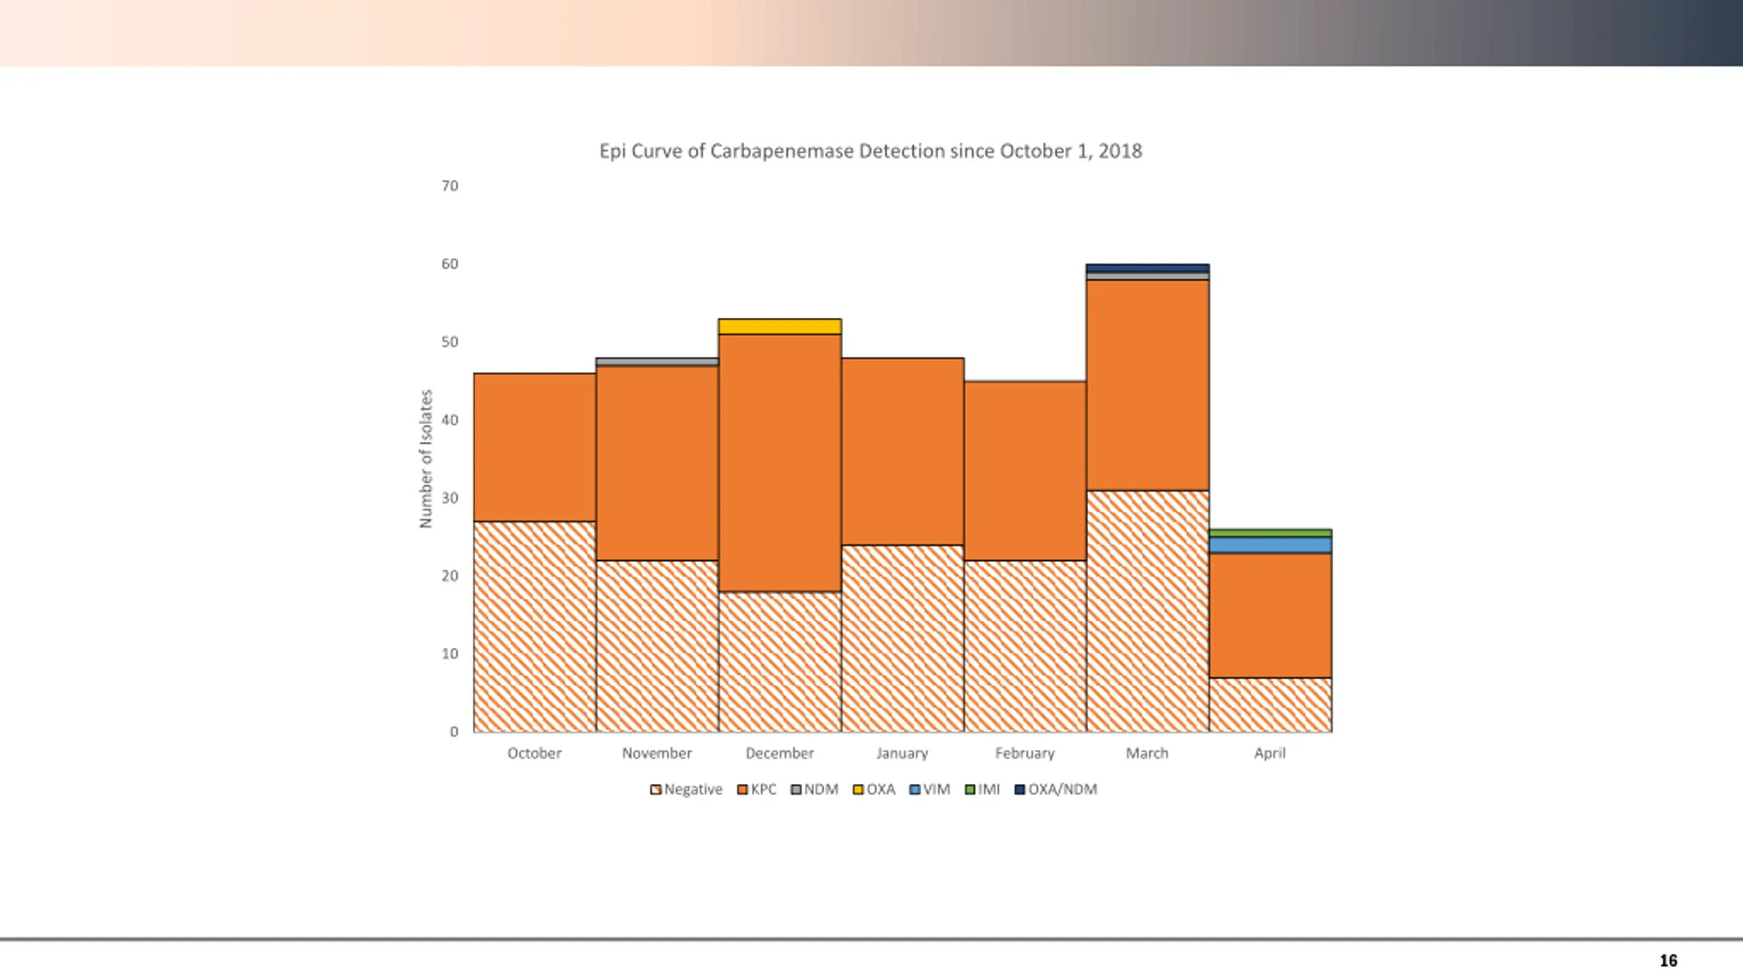Click the Number of Isolates axis title
Image resolution: width=1743 pixels, height=980 pixels.
pyautogui.click(x=426, y=459)
